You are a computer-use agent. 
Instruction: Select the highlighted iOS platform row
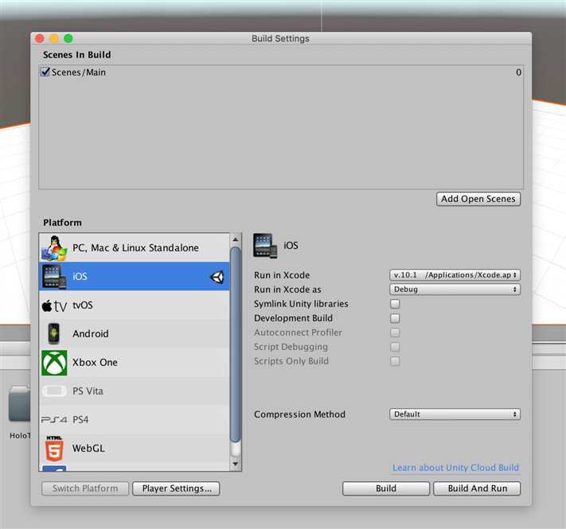pyautogui.click(x=134, y=277)
